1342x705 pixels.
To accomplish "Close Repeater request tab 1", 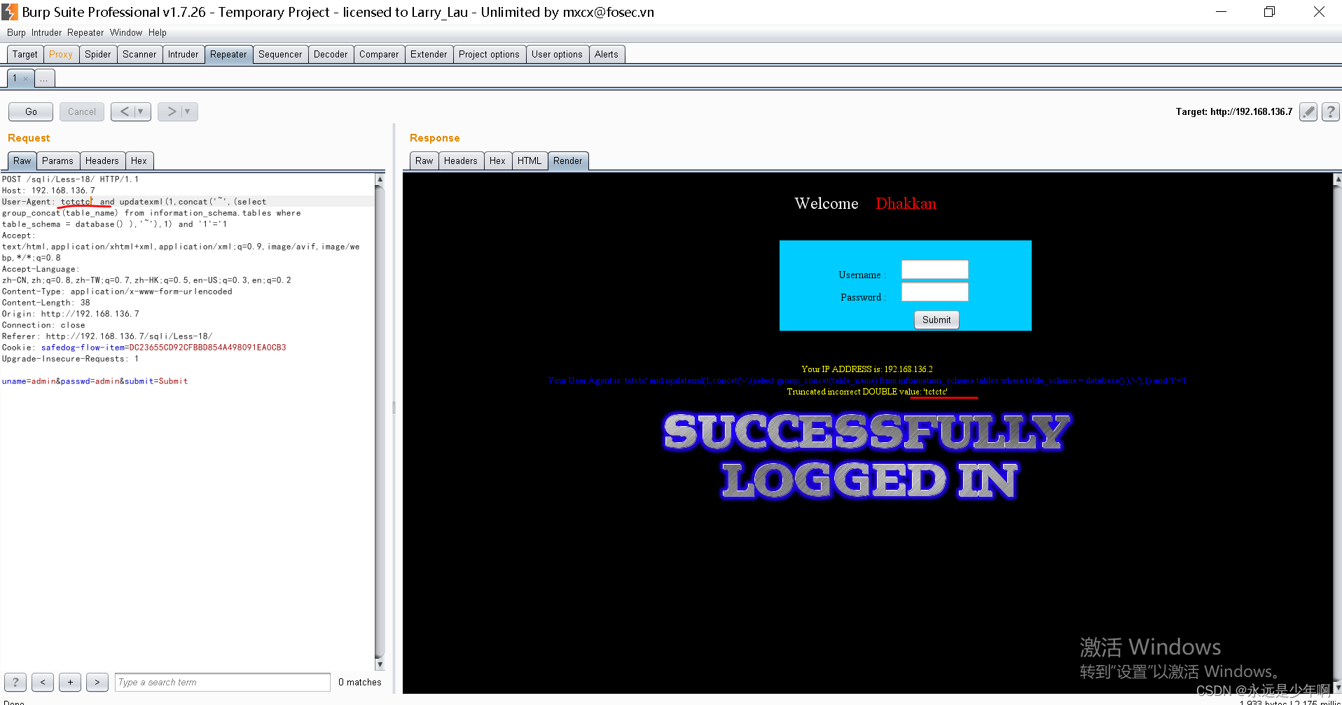I will (26, 78).
